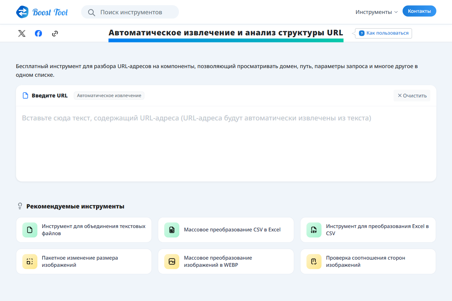Click the Введите URL label
The width and height of the screenshot is (452, 301).
click(50, 96)
